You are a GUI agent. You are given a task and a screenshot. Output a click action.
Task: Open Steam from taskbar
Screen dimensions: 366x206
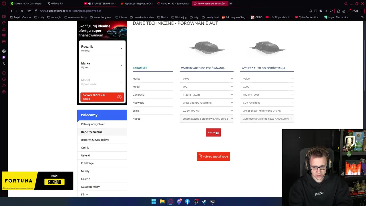click(x=204, y=201)
